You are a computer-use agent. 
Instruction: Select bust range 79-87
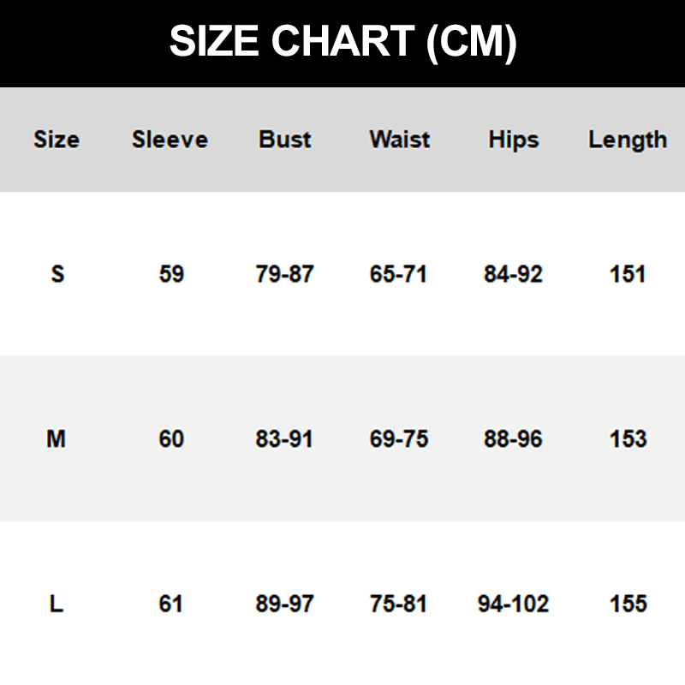pos(285,274)
